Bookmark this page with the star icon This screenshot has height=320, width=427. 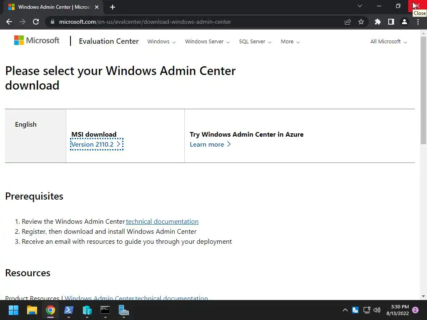pos(361,22)
